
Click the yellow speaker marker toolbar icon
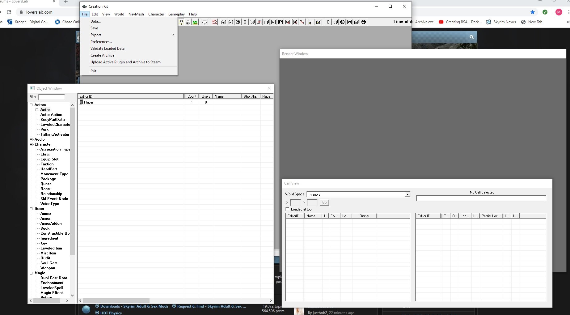[x=311, y=22]
